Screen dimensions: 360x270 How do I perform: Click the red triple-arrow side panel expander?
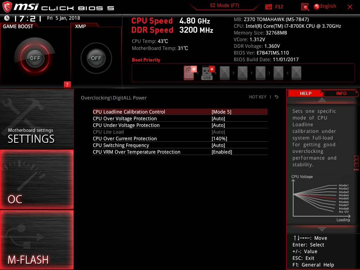(x=356, y=170)
